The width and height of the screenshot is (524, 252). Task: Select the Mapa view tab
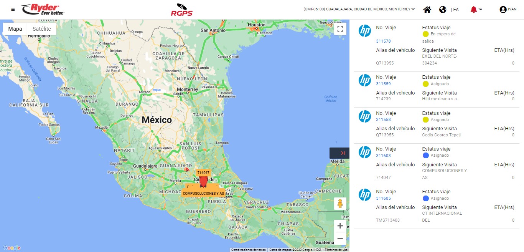15,29
